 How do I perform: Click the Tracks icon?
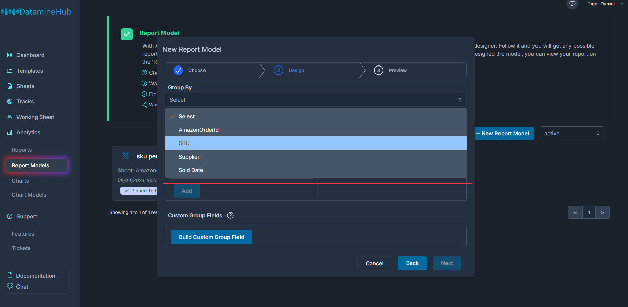click(x=10, y=101)
